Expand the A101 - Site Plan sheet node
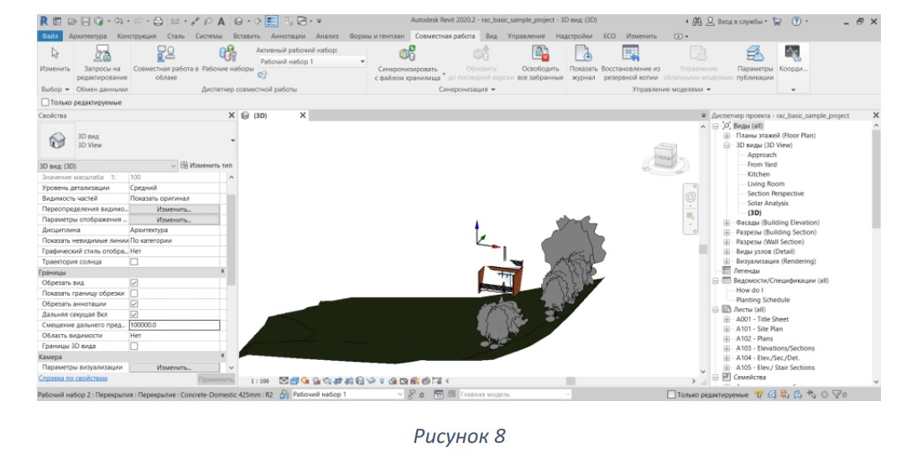This screenshot has height=458, width=917. click(x=727, y=329)
